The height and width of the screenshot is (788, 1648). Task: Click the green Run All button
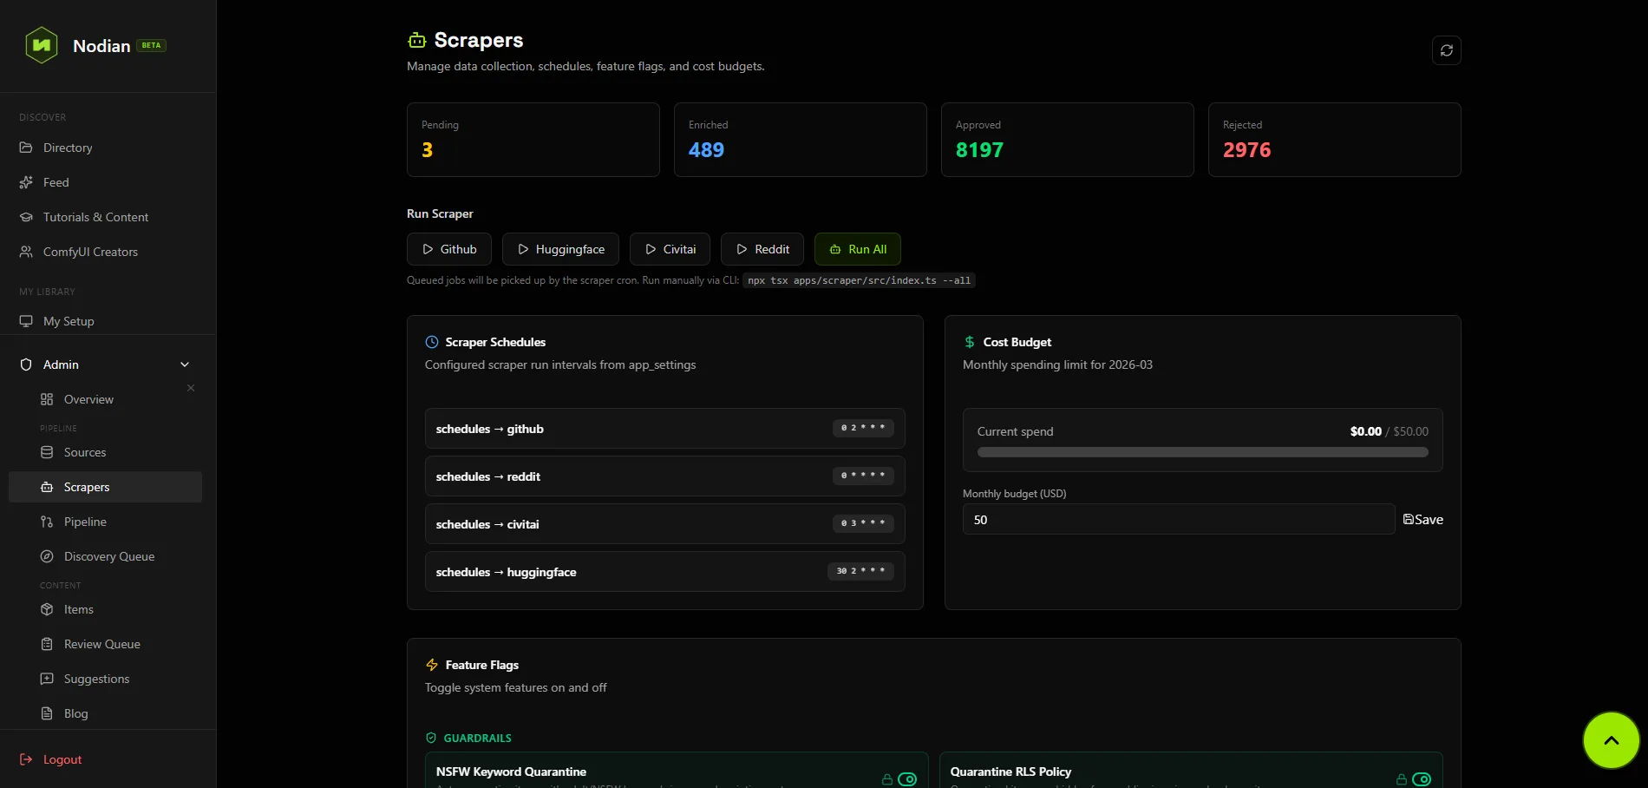(x=858, y=249)
